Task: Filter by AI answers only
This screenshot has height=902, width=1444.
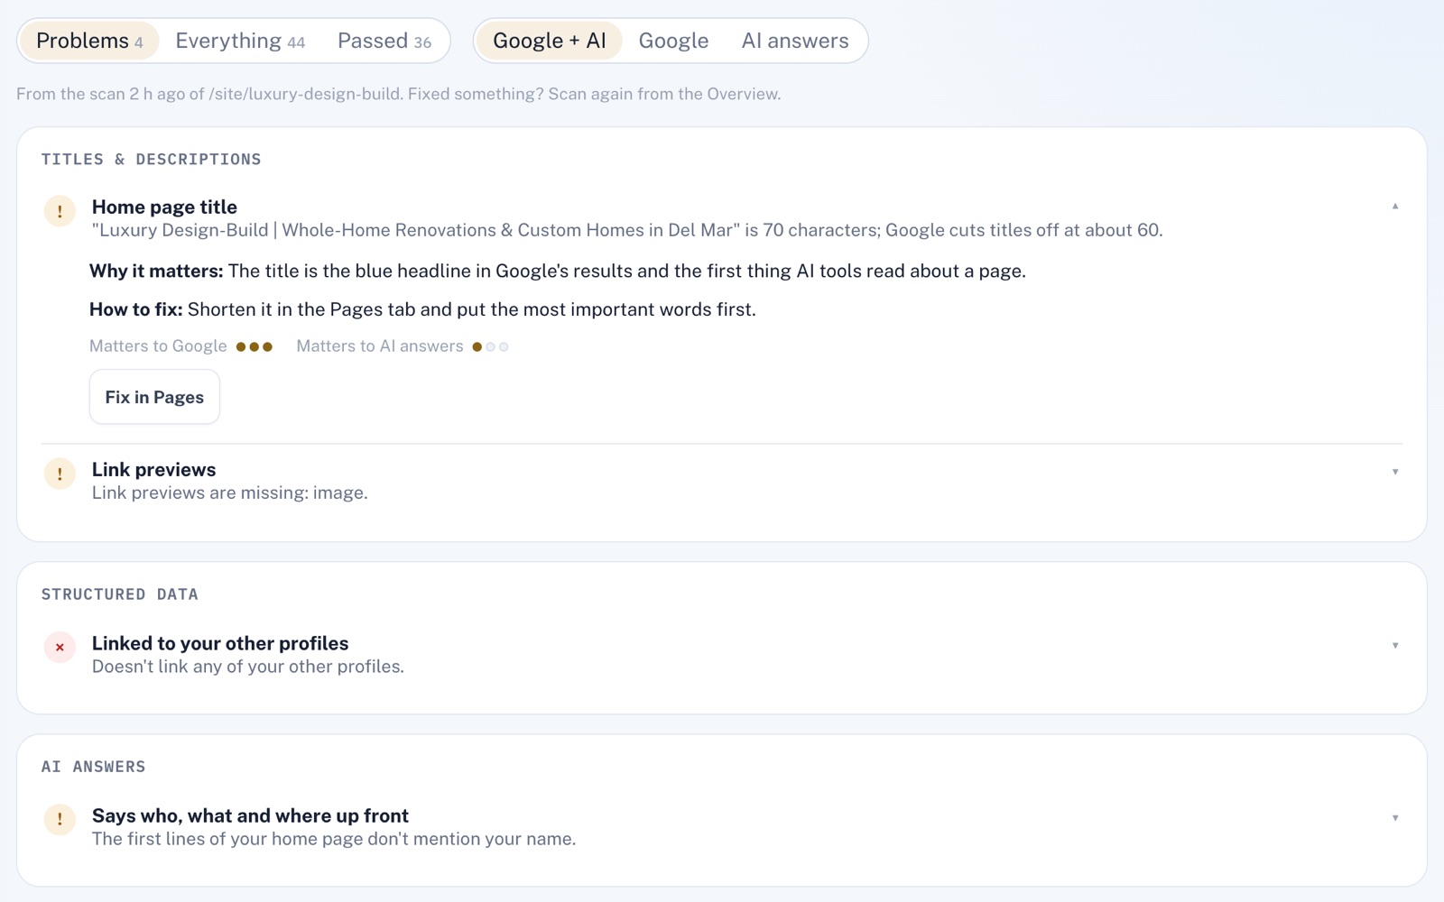Action: point(795,41)
